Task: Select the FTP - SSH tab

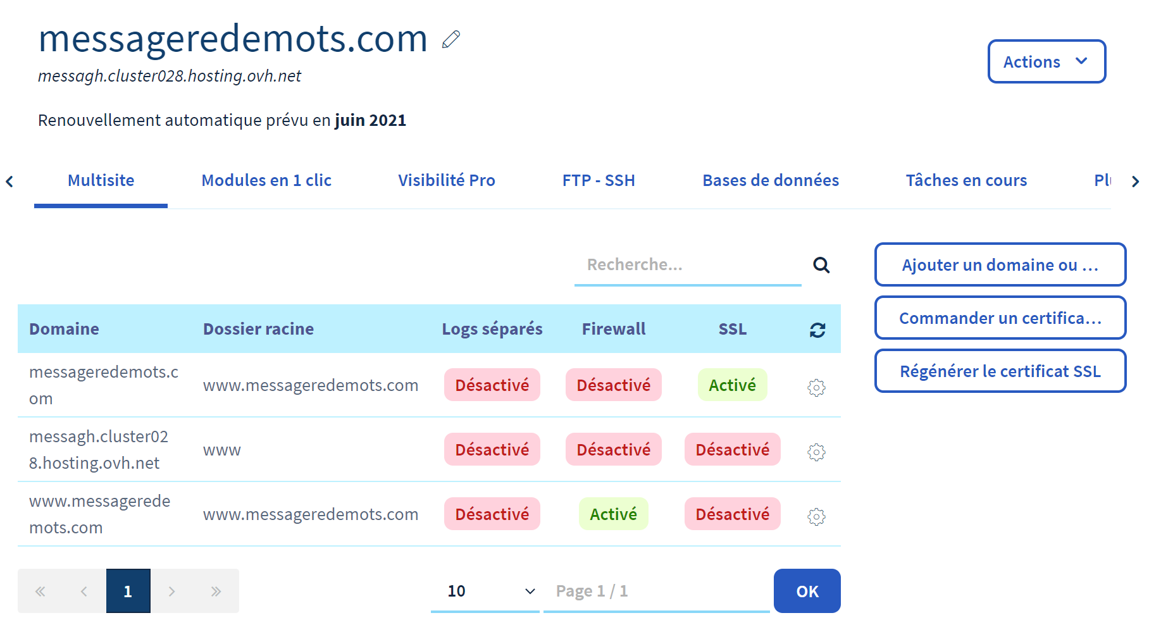Action: point(599,181)
